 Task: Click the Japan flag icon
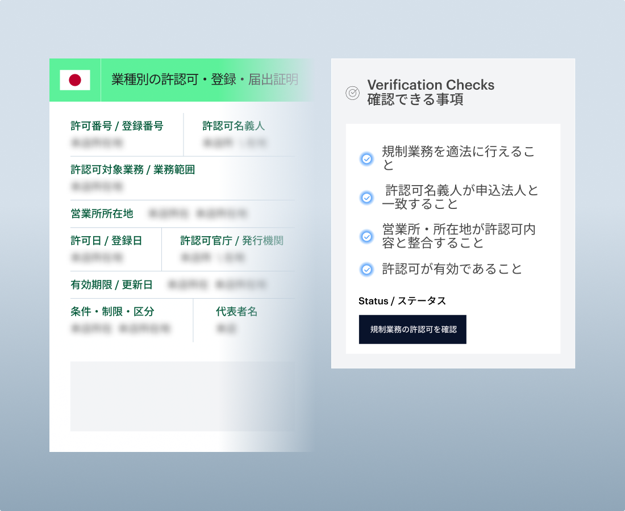[x=75, y=80]
